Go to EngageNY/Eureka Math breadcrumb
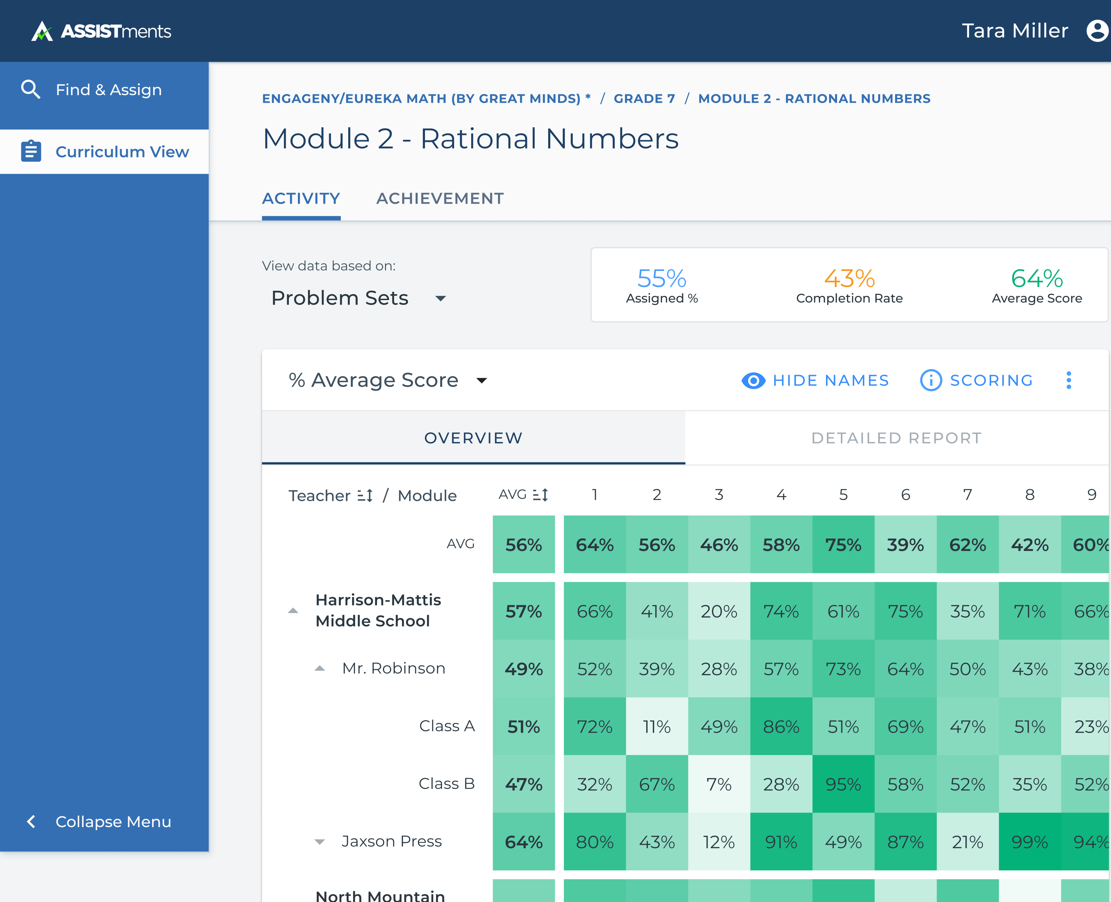Viewport: 1111px width, 902px height. click(x=426, y=98)
